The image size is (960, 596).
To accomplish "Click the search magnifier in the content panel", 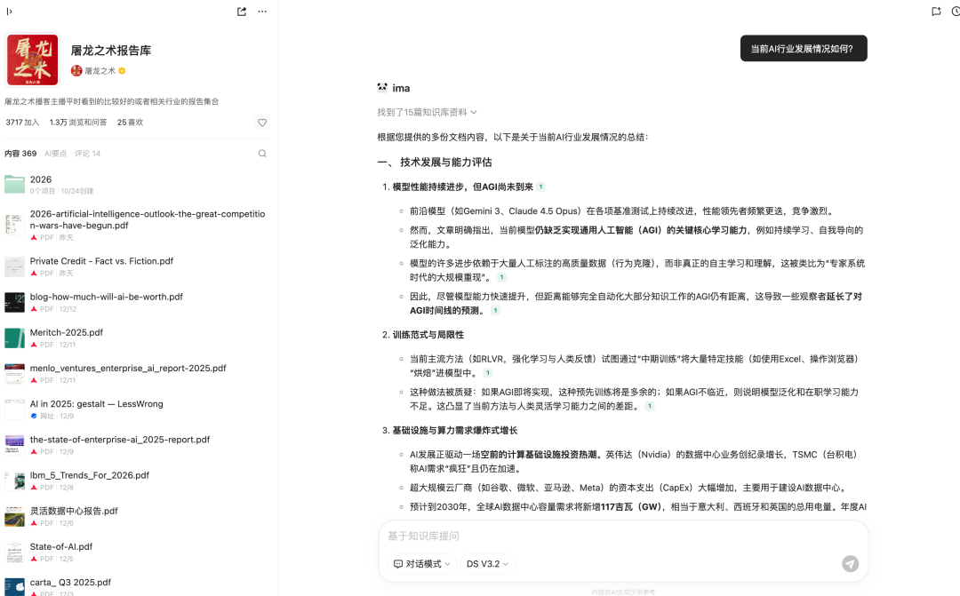I will pyautogui.click(x=262, y=153).
